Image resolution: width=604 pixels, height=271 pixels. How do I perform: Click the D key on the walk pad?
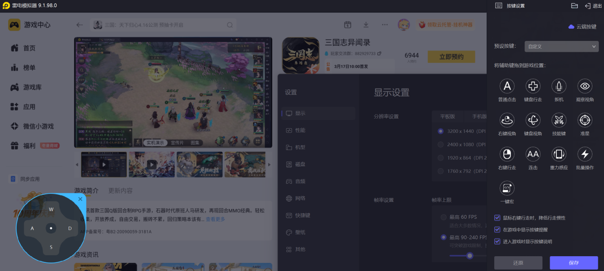pos(70,229)
